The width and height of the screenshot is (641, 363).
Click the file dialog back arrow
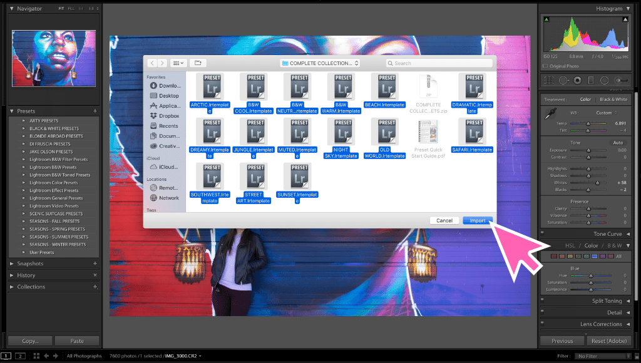(x=153, y=63)
